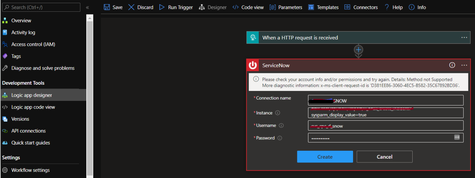The image size is (475, 178).
Task: Click the Templates grid icon
Action: coord(311,7)
